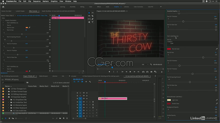Select the Ripple Edit tool
Viewport: 220px width, 123px height.
(89, 16)
